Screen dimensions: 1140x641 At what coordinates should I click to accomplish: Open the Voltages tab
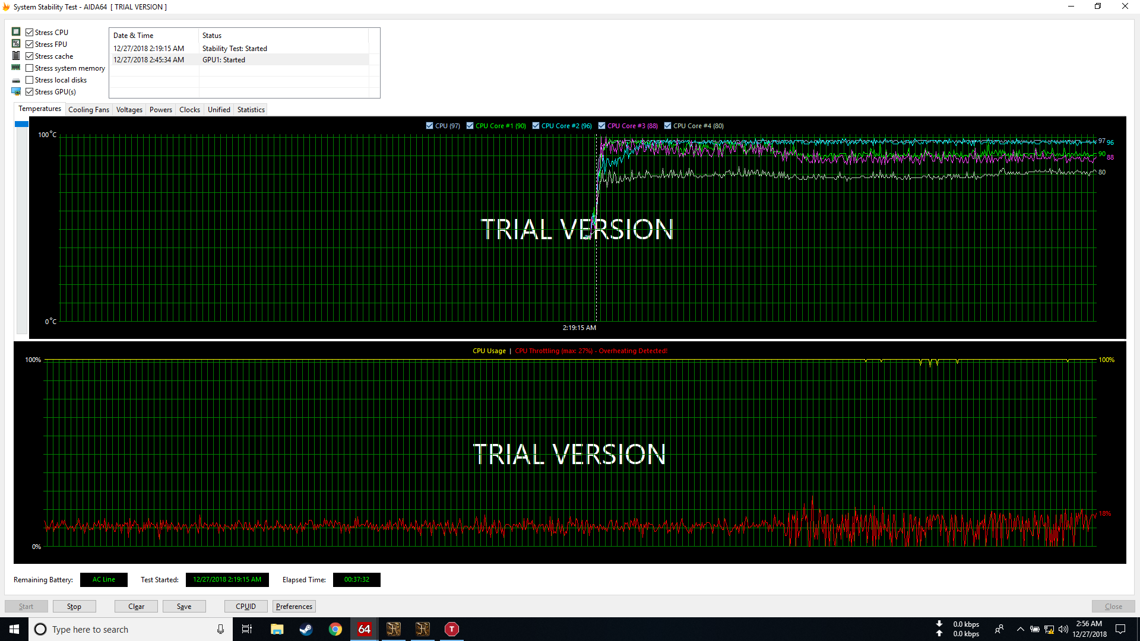[129, 110]
